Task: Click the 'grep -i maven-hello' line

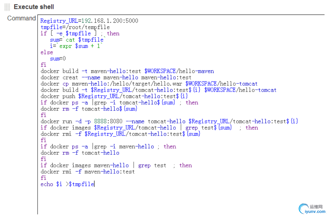Action: pyautogui.click(x=108, y=147)
